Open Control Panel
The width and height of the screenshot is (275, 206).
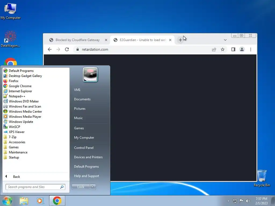84,148
